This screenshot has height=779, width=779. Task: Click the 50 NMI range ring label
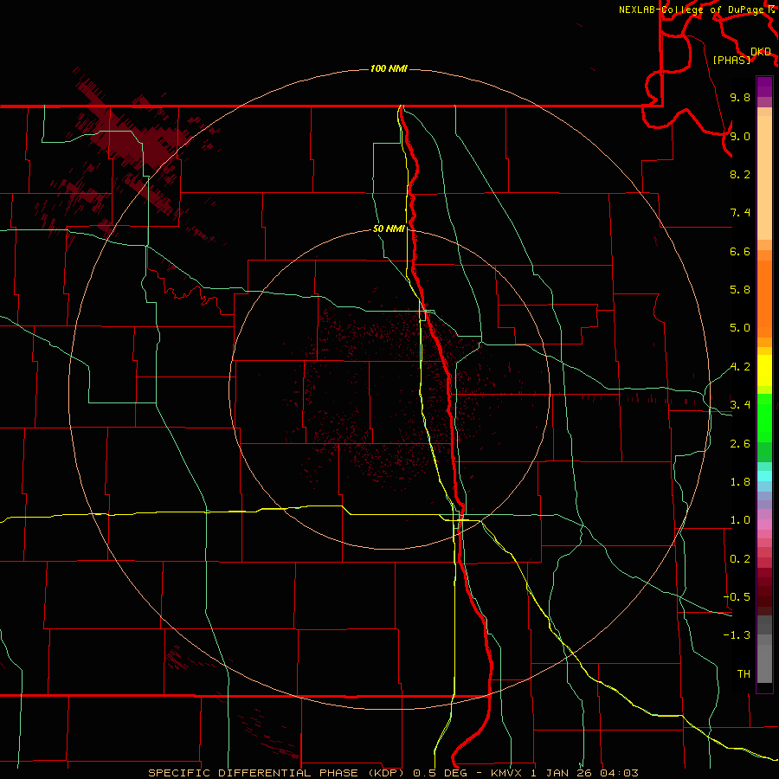[389, 229]
